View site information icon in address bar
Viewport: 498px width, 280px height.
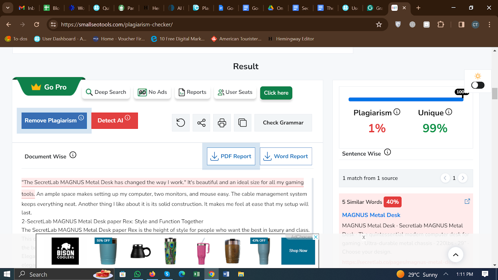(x=54, y=25)
